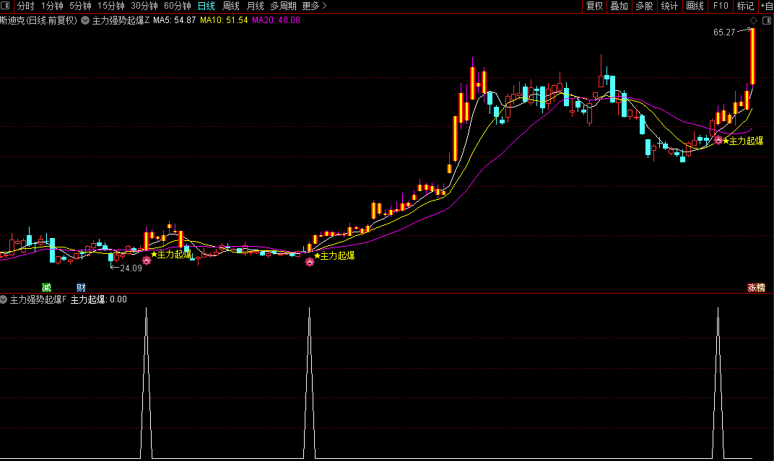Switch to the 5分钟 period

tap(80, 6)
